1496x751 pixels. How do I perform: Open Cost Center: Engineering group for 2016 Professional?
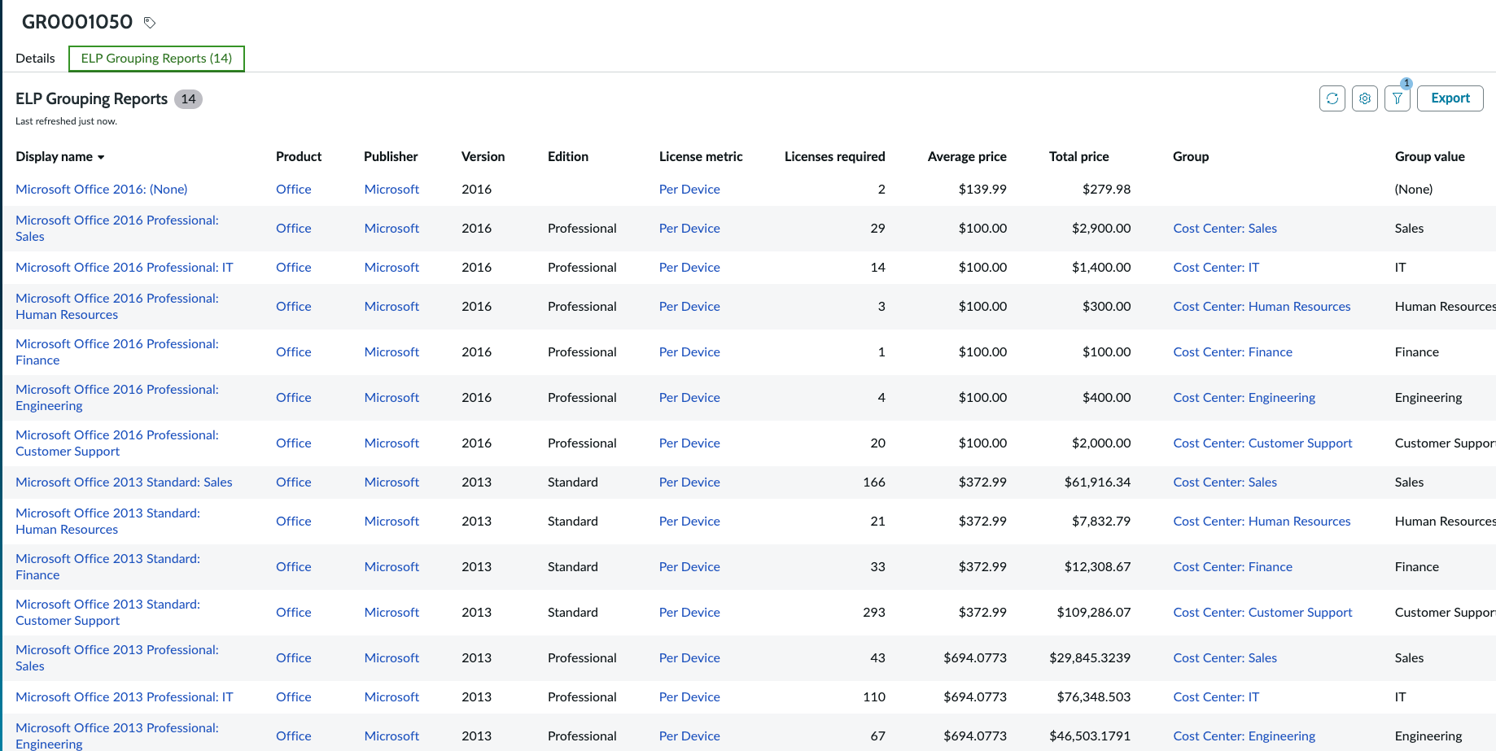[x=1244, y=397]
